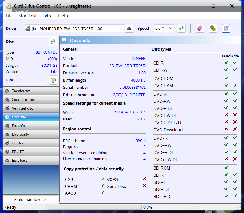The image size is (244, 213).
Task: Click the CPRM support checkmark
Action: [x=102, y=186]
